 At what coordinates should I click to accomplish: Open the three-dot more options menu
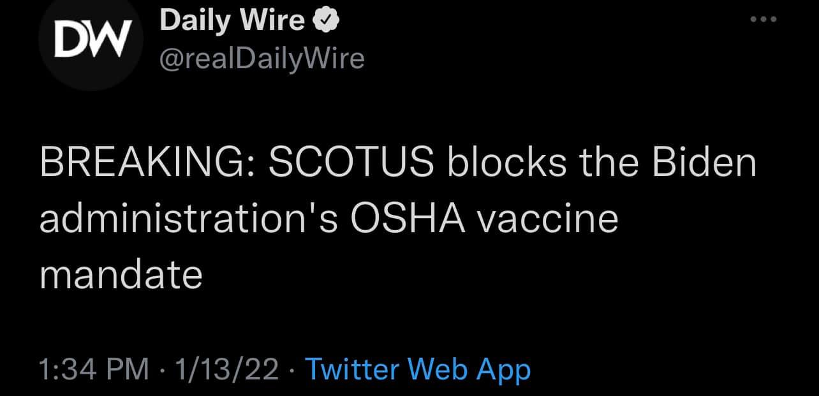point(764,20)
